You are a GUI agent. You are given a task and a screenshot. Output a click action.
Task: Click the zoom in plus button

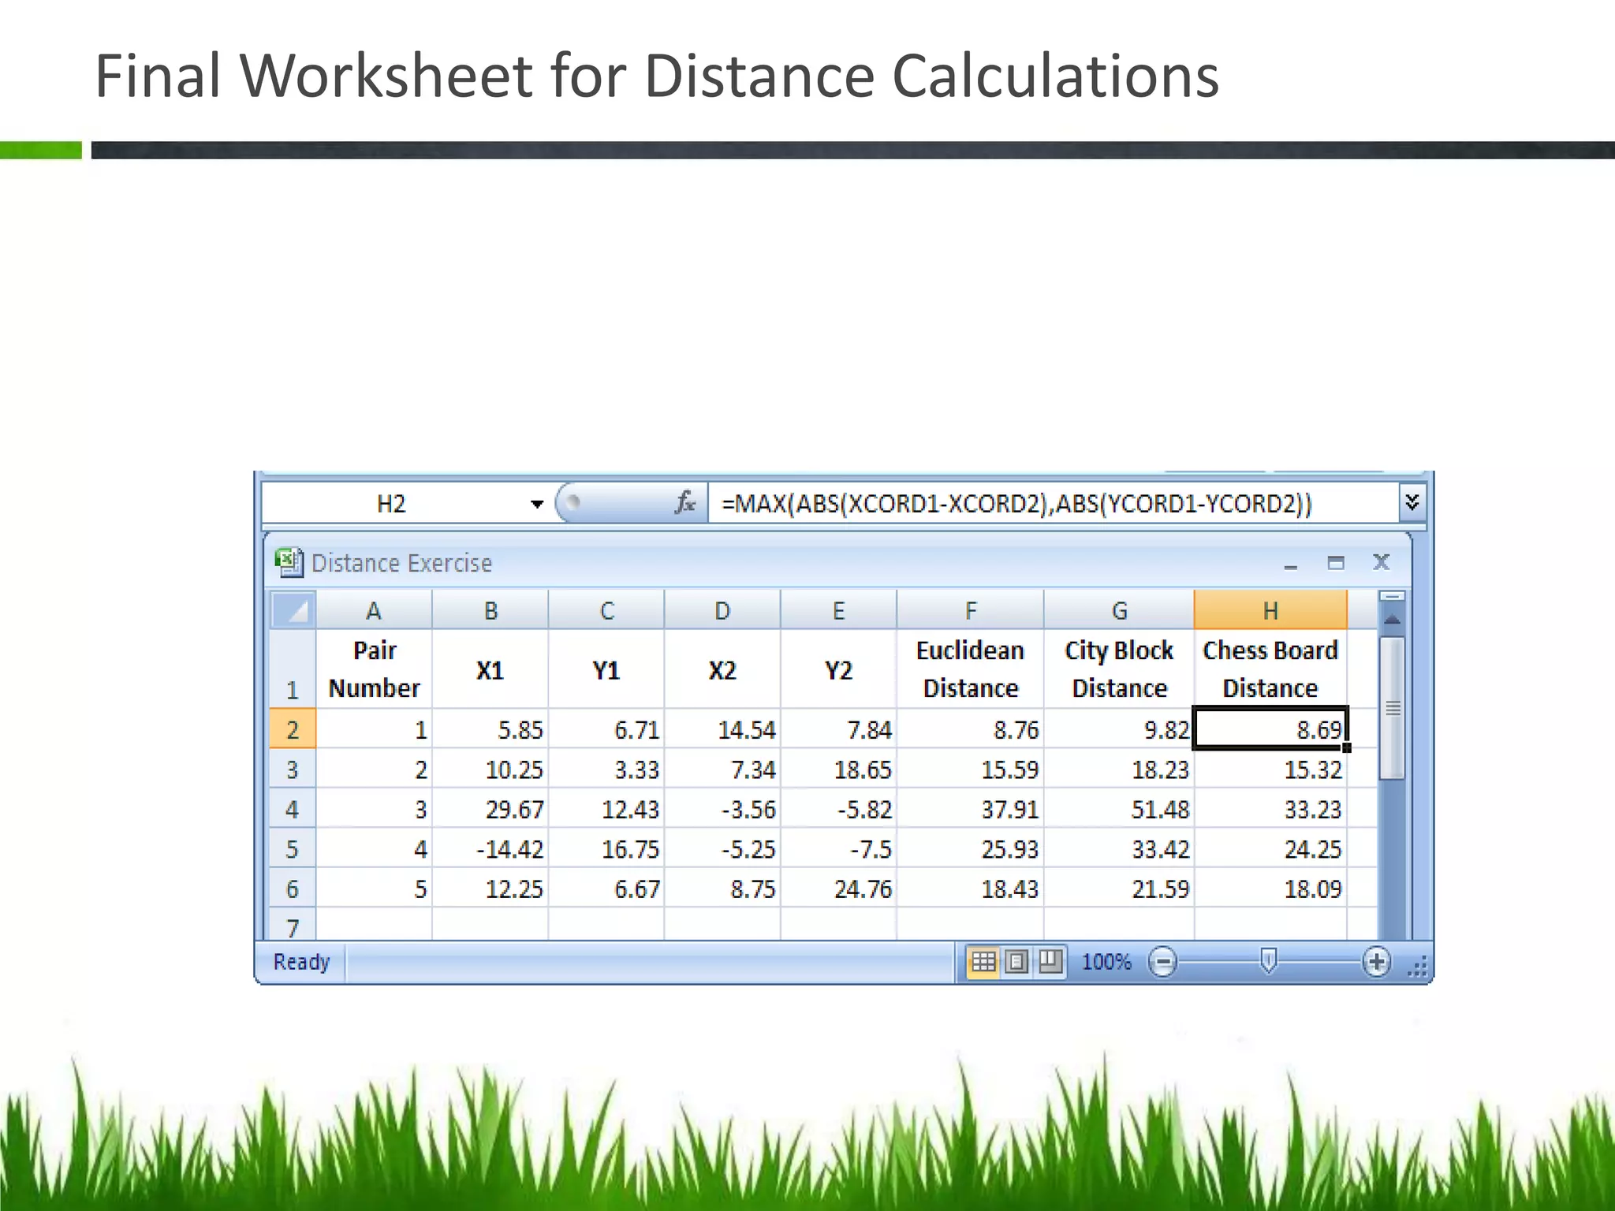pyautogui.click(x=1376, y=962)
